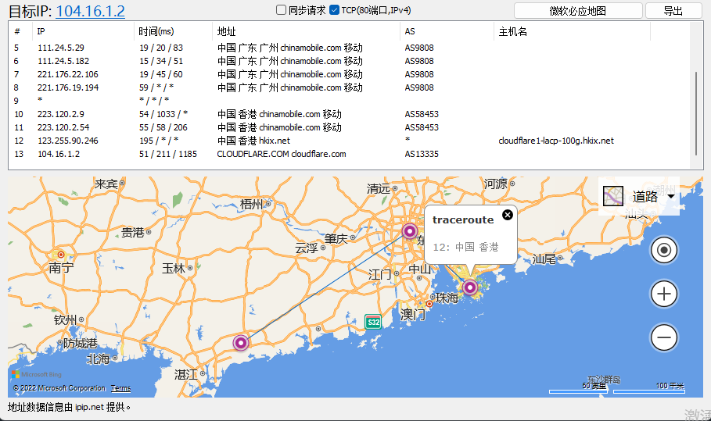Screen dimensions: 711x421
Task: Select hop 9 row with asterisk IP
Action: coord(349,101)
